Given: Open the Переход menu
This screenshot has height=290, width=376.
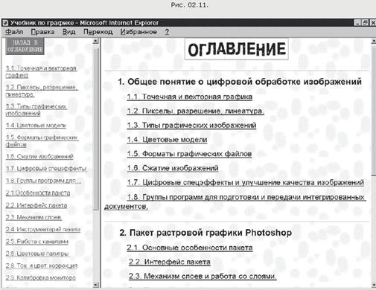Looking at the screenshot, I should pyautogui.click(x=98, y=32).
